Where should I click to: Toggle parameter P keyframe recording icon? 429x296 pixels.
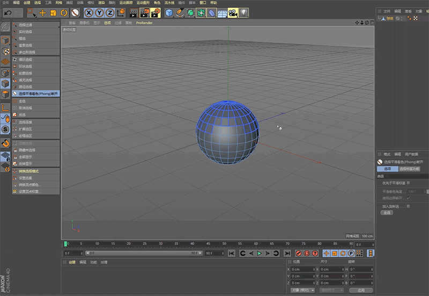tap(351, 253)
